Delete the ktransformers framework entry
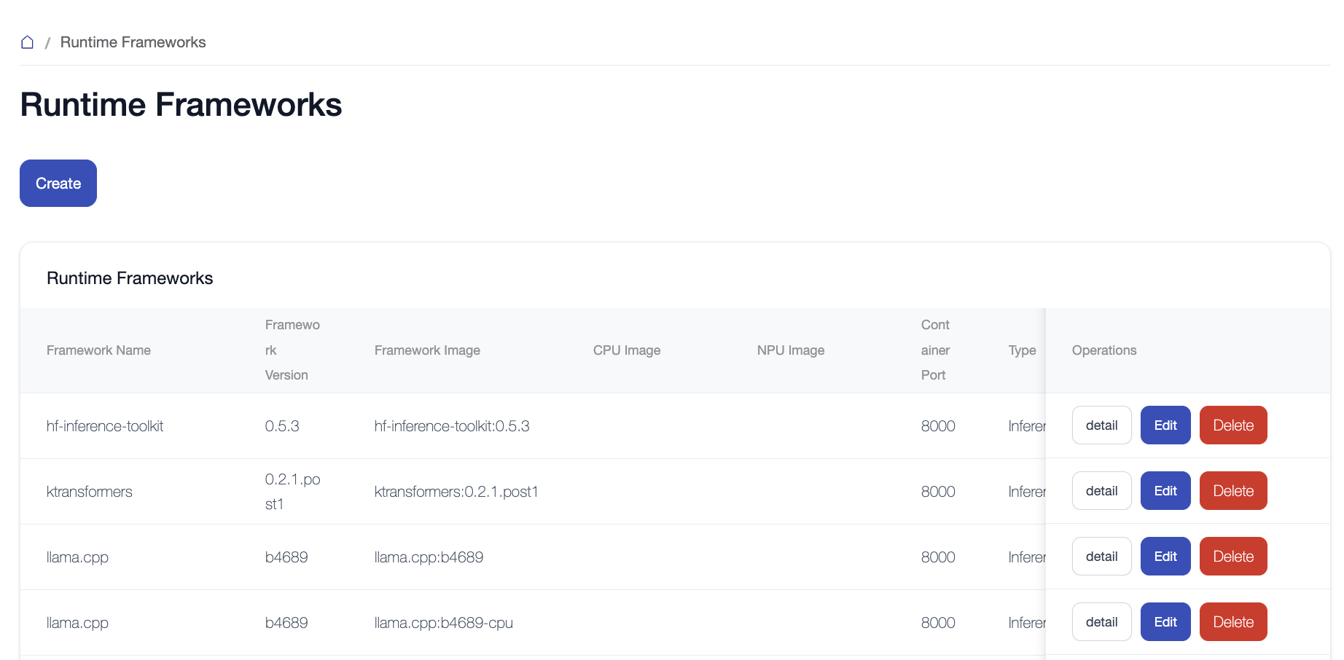The width and height of the screenshot is (1344, 660). tap(1232, 491)
